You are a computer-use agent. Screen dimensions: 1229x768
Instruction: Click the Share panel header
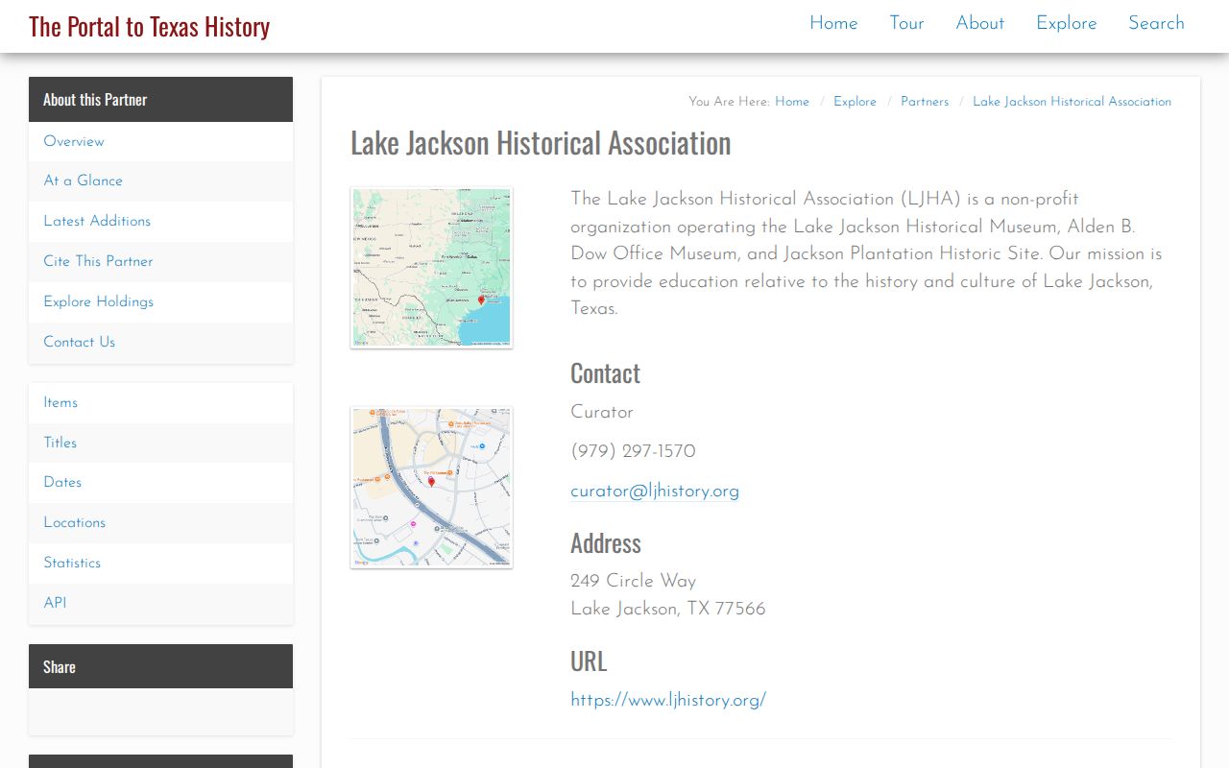click(160, 666)
